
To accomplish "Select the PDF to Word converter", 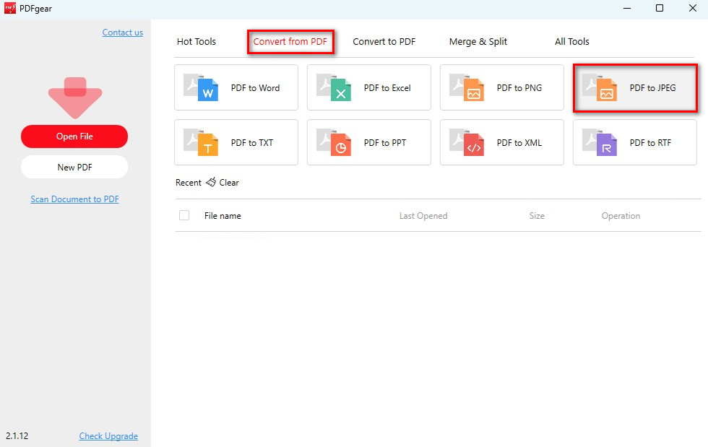I will point(236,87).
